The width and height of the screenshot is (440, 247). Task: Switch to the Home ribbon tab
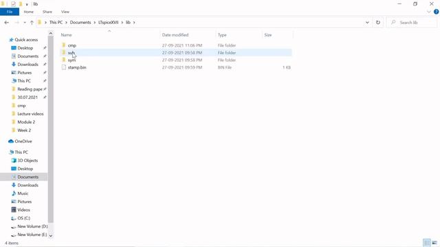tap(29, 12)
